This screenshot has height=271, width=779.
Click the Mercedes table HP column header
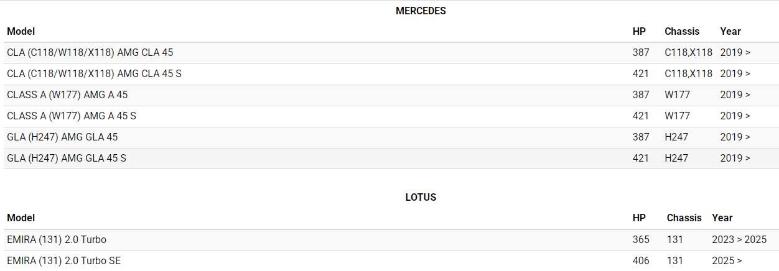coord(639,31)
